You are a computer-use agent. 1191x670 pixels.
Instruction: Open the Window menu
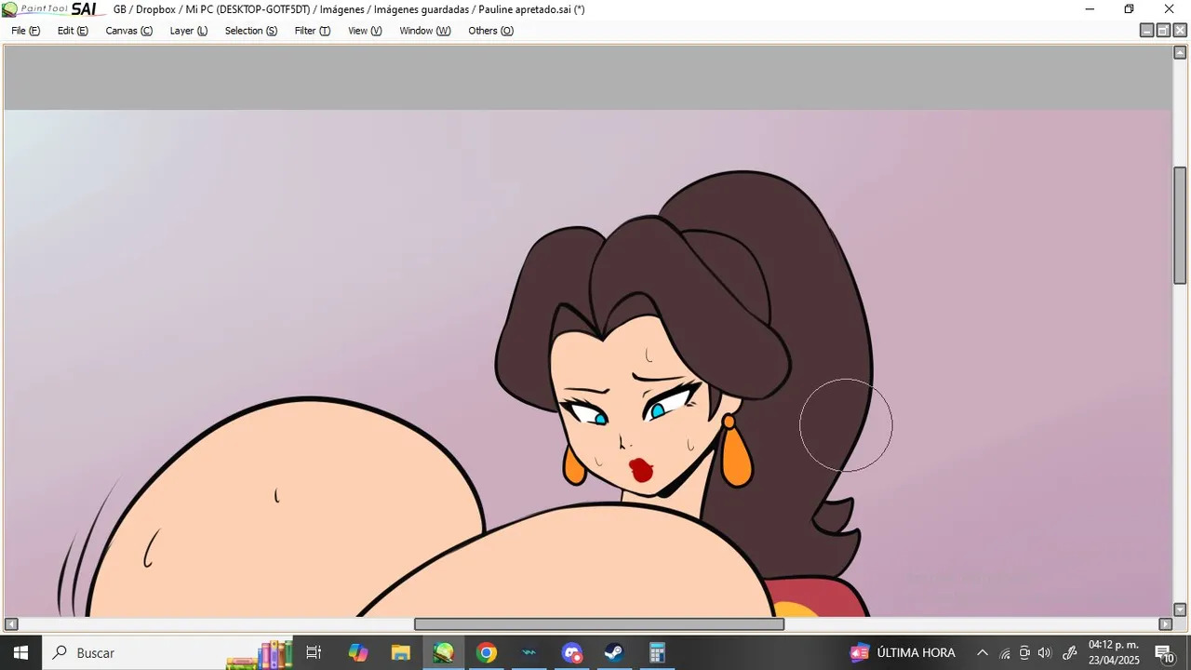coord(424,31)
